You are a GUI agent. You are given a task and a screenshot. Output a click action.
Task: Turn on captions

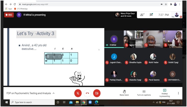coord(144,93)
